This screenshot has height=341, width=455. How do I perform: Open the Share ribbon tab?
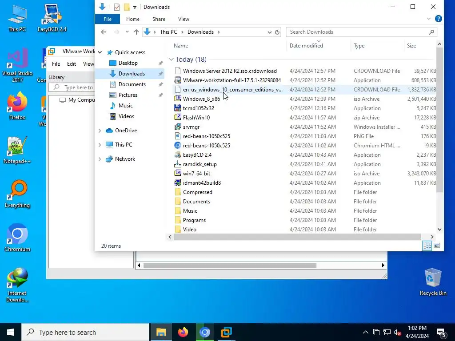click(159, 19)
